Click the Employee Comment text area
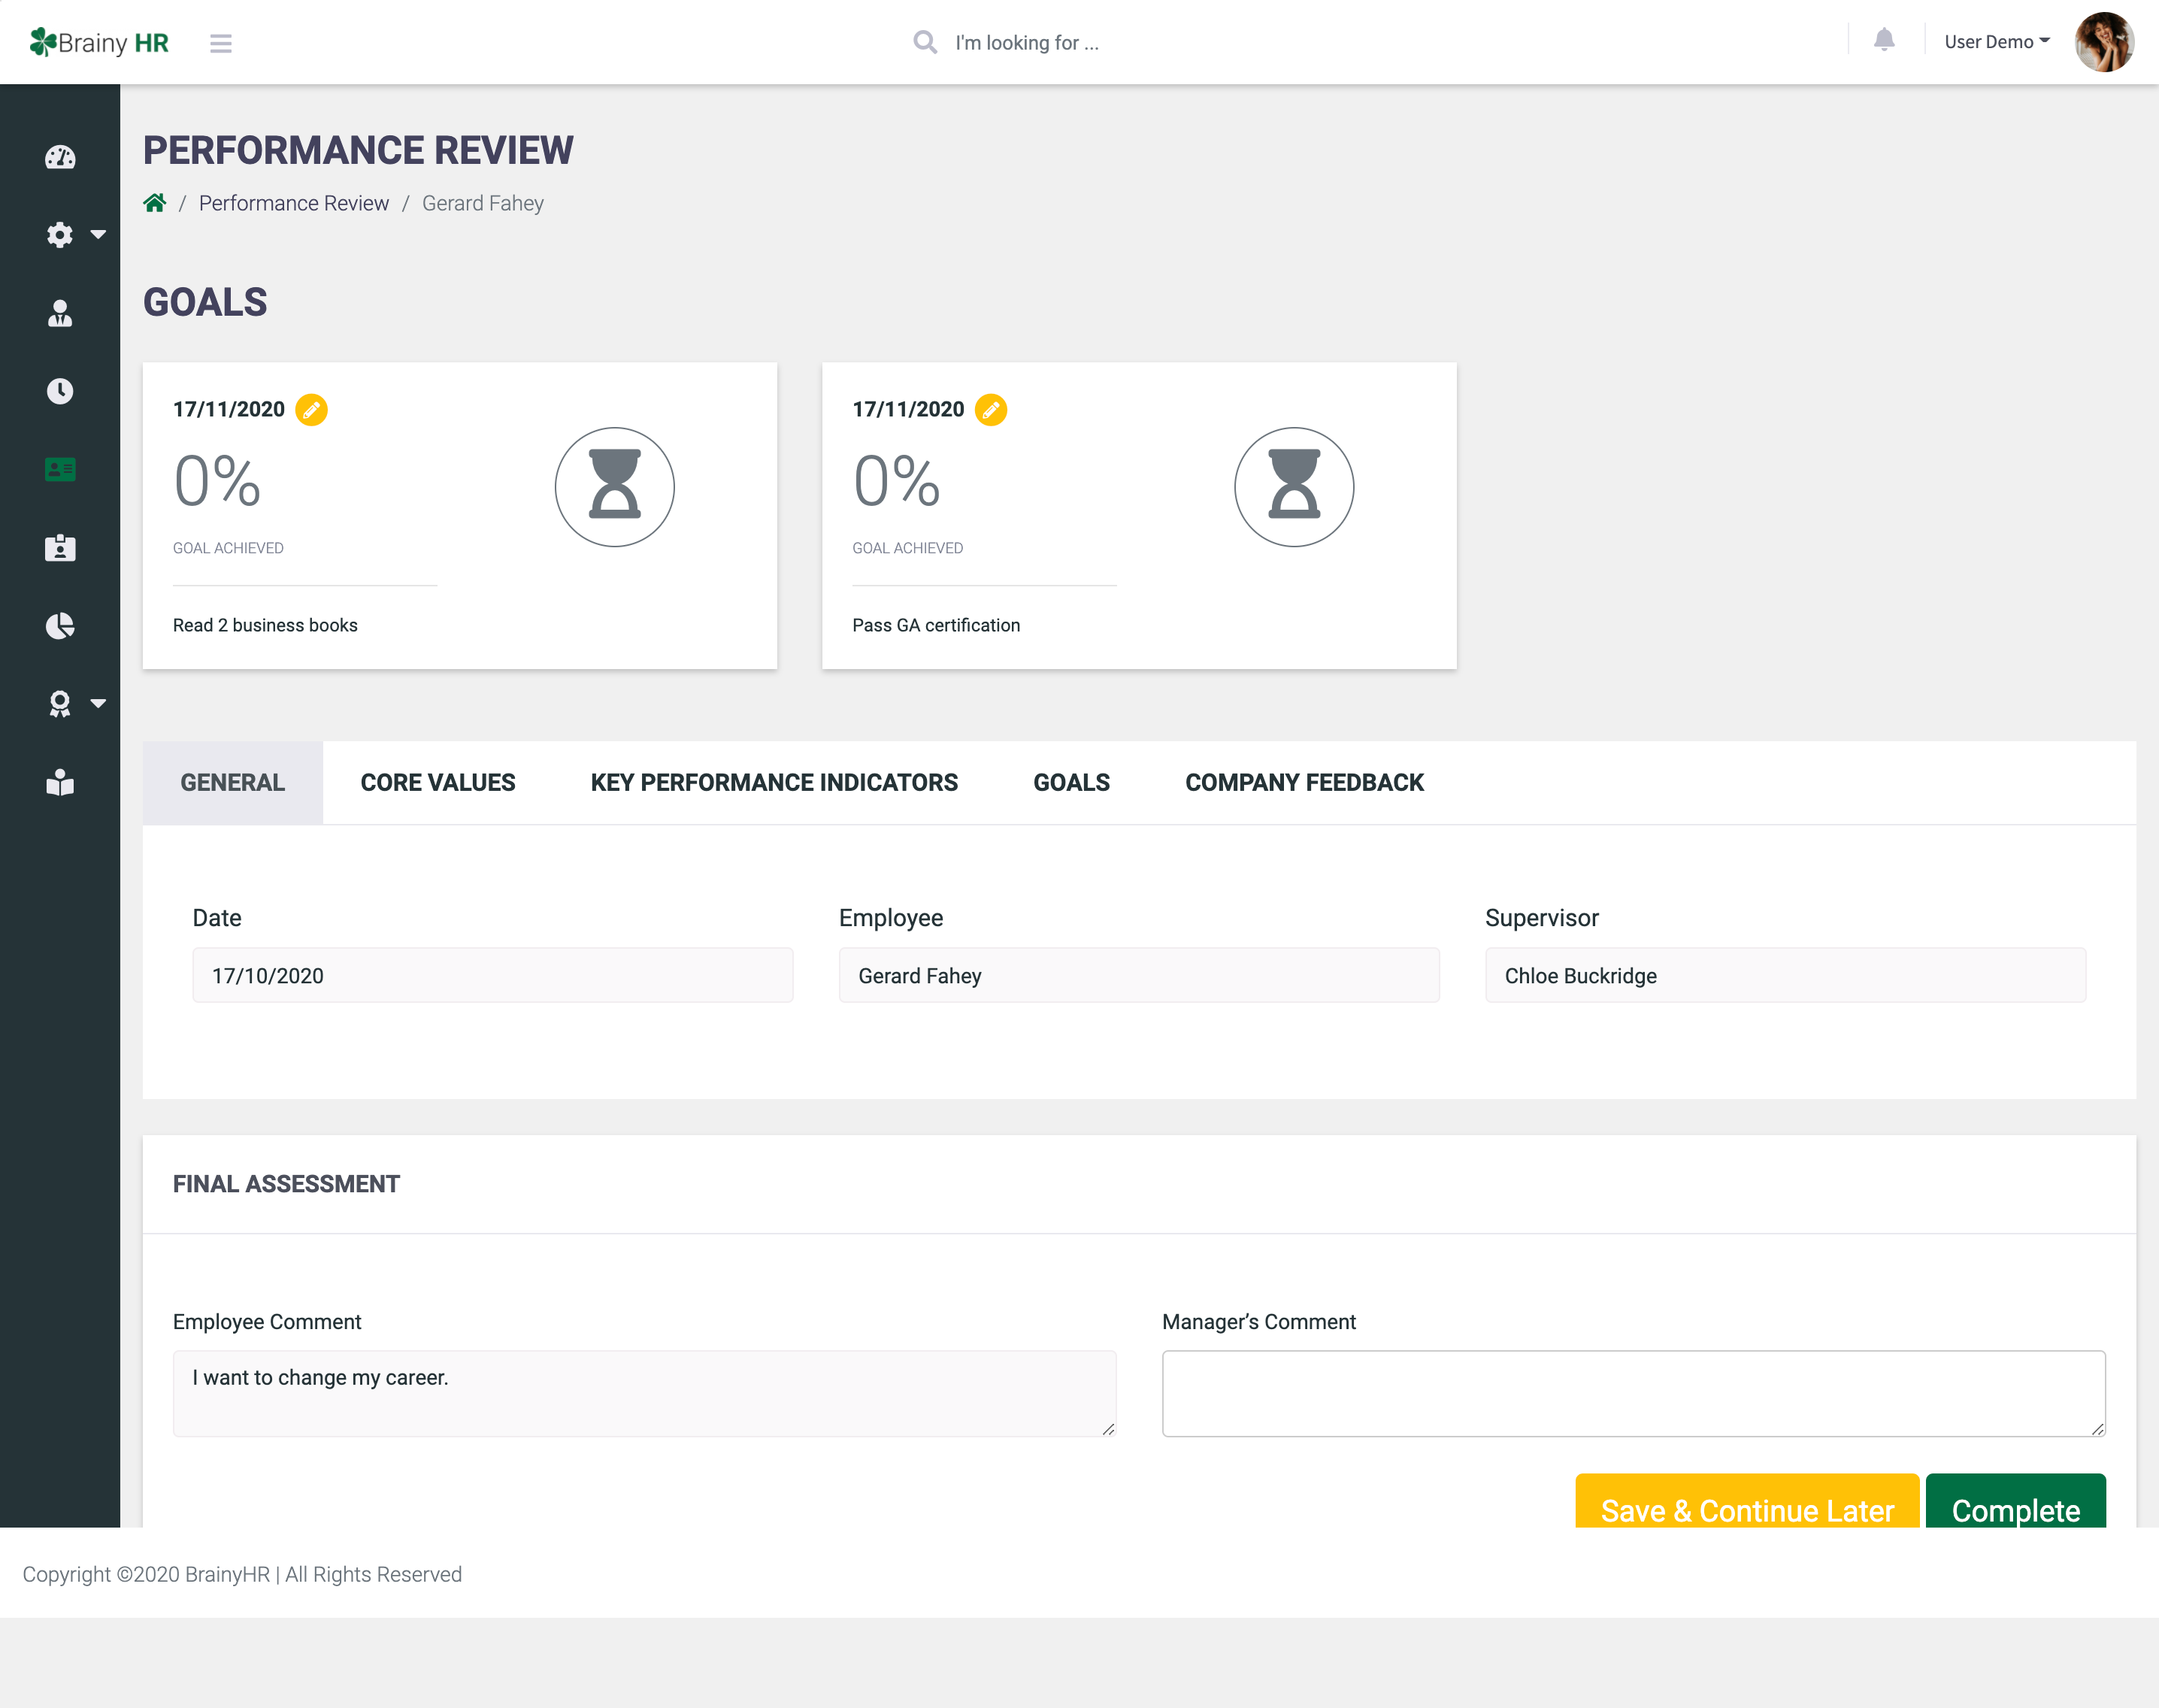This screenshot has width=2159, height=1708. (645, 1394)
